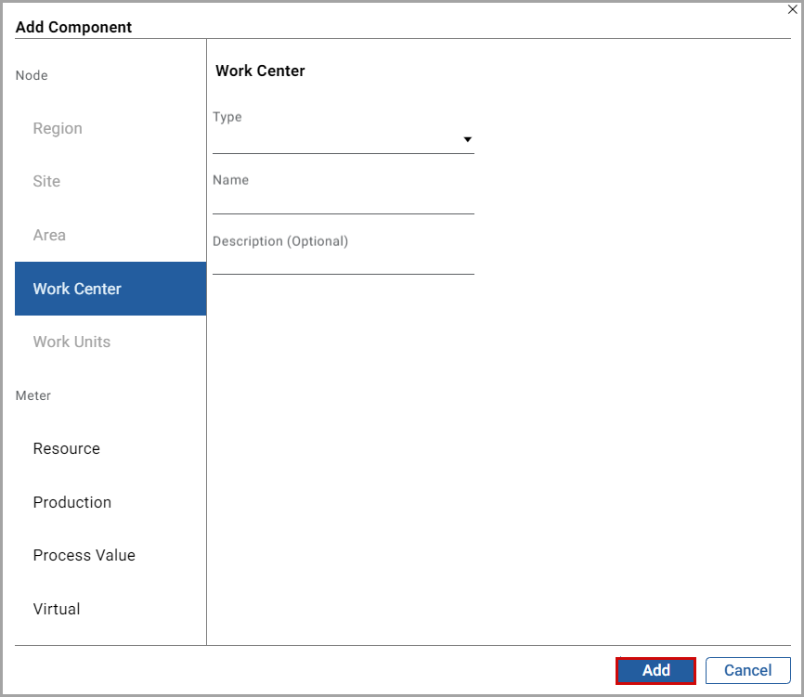Click the Meter section label
This screenshot has width=804, height=697.
33,395
